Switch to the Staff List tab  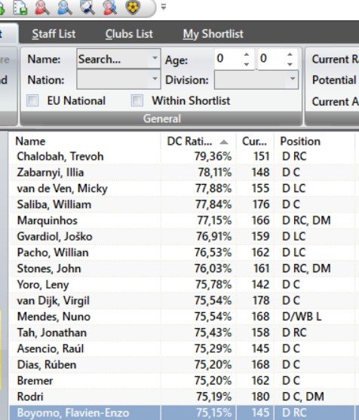[x=54, y=34]
